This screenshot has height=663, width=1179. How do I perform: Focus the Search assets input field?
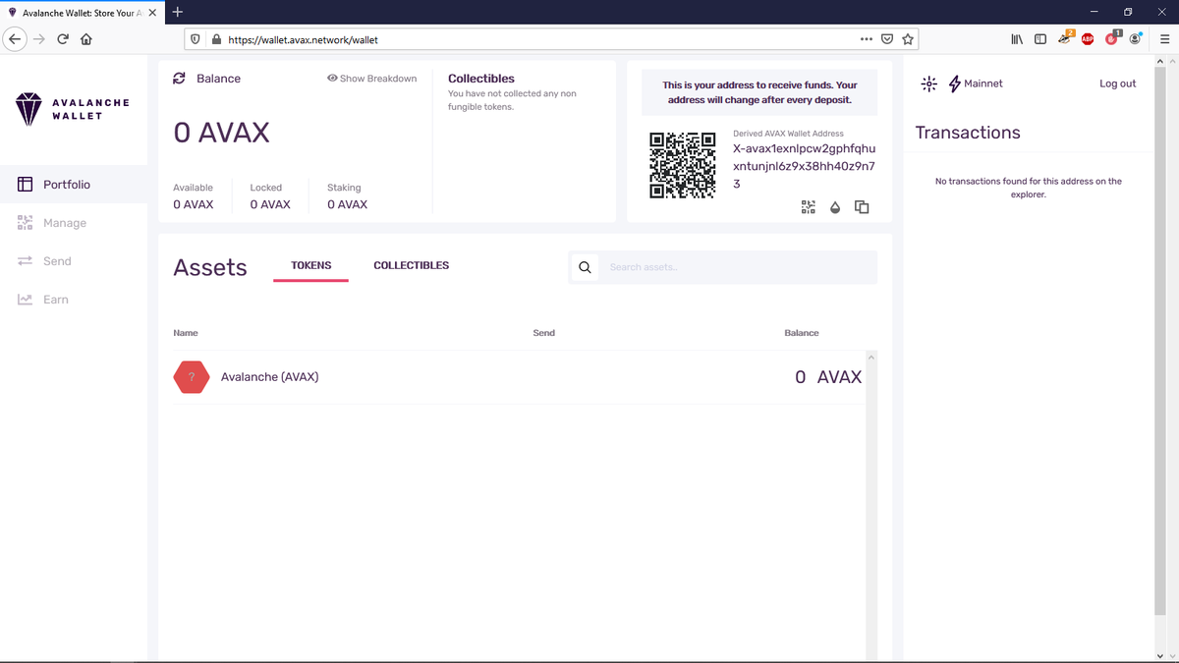point(739,267)
